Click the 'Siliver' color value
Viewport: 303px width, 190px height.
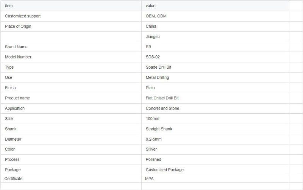[x=151, y=149]
